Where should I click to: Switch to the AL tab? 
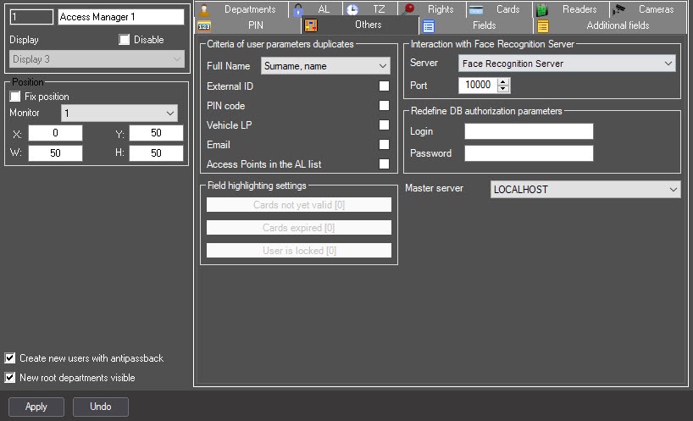click(x=315, y=9)
